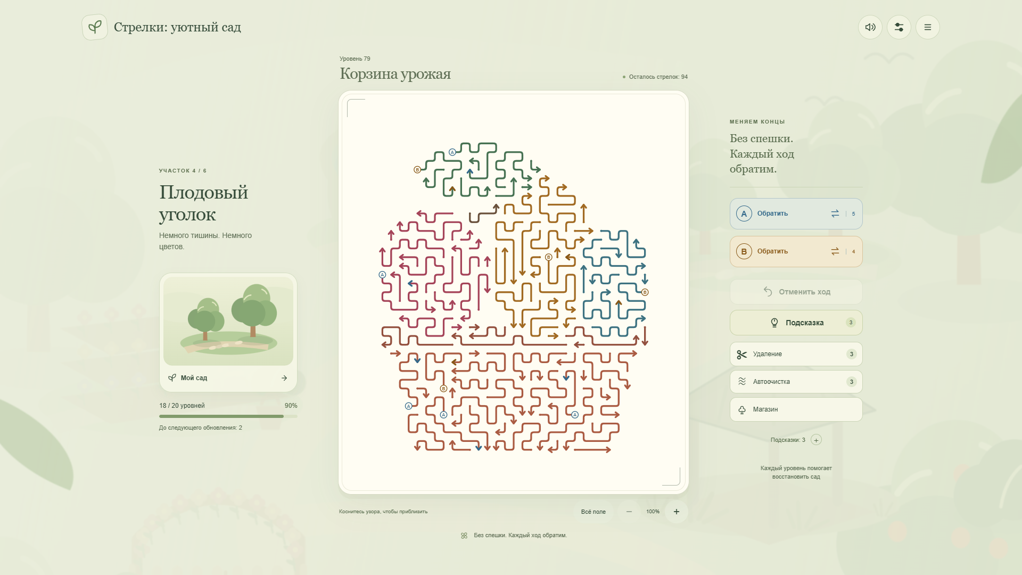Use the Подсказка hint button
Screen dimensions: 1022x575
pyautogui.click(x=796, y=323)
